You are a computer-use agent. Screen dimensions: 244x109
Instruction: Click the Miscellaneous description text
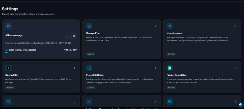tap(198, 39)
